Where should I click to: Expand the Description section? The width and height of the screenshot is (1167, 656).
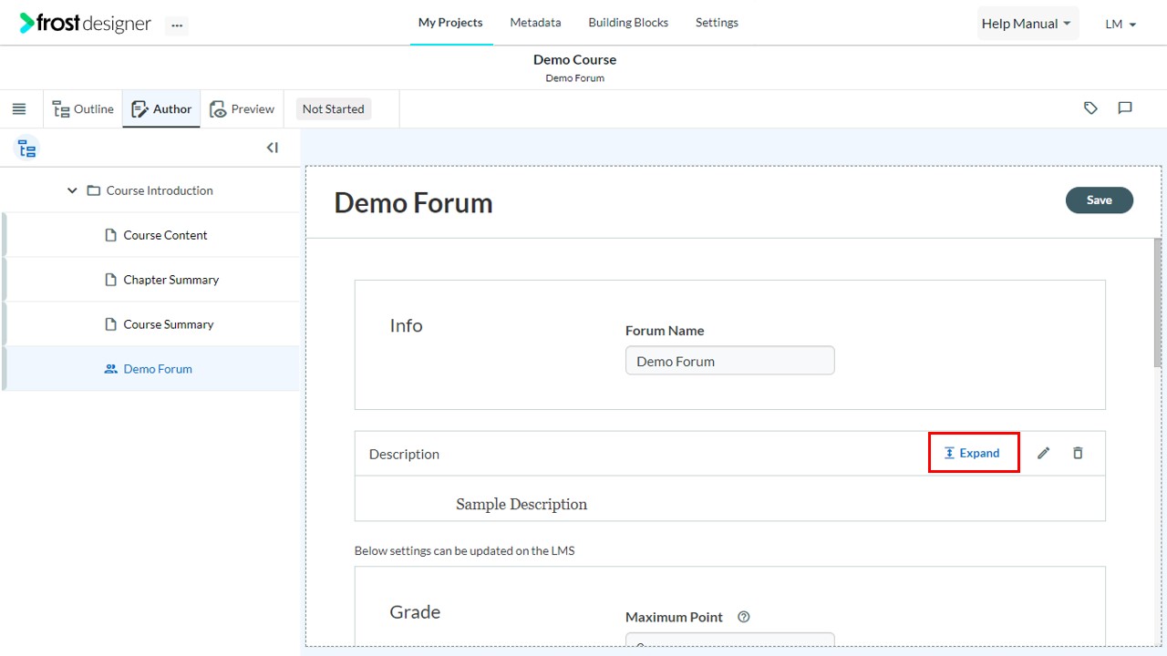pyautogui.click(x=973, y=453)
